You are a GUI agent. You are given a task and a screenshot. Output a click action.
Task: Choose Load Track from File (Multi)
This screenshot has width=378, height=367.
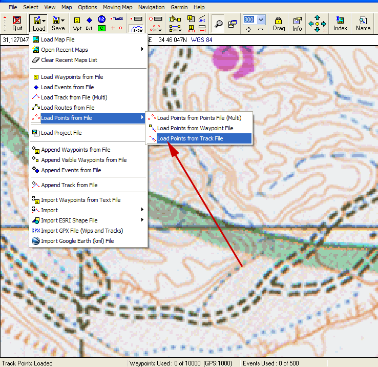click(x=88, y=97)
